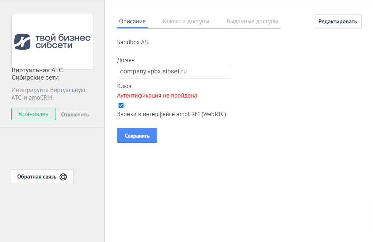Click the Установлен status button
The height and width of the screenshot is (242, 373).
point(34,114)
